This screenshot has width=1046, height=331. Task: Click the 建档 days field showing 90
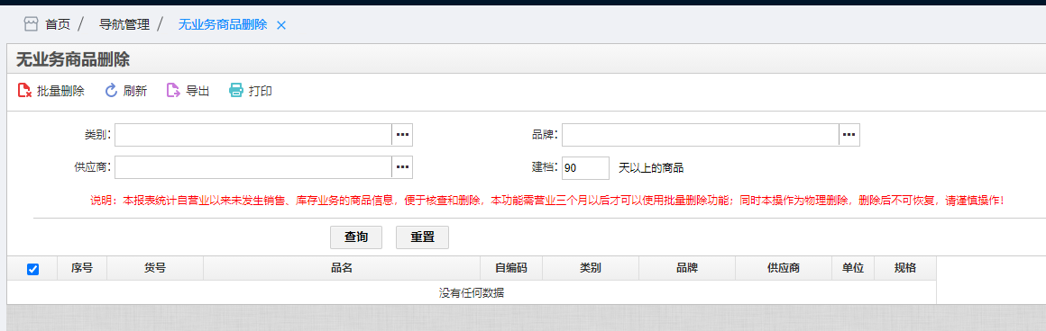586,168
